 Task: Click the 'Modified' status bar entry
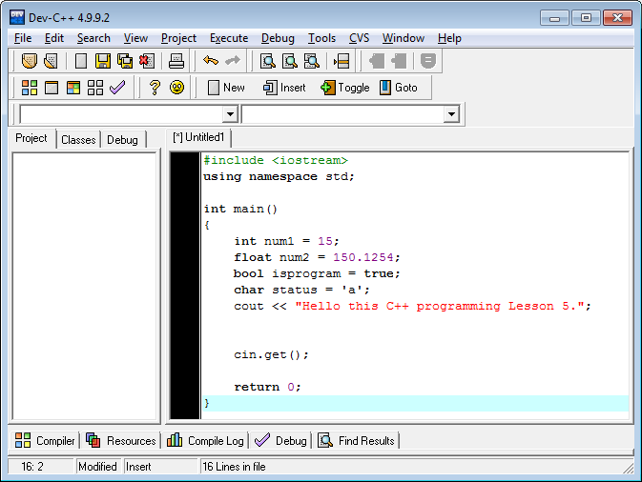tap(97, 467)
